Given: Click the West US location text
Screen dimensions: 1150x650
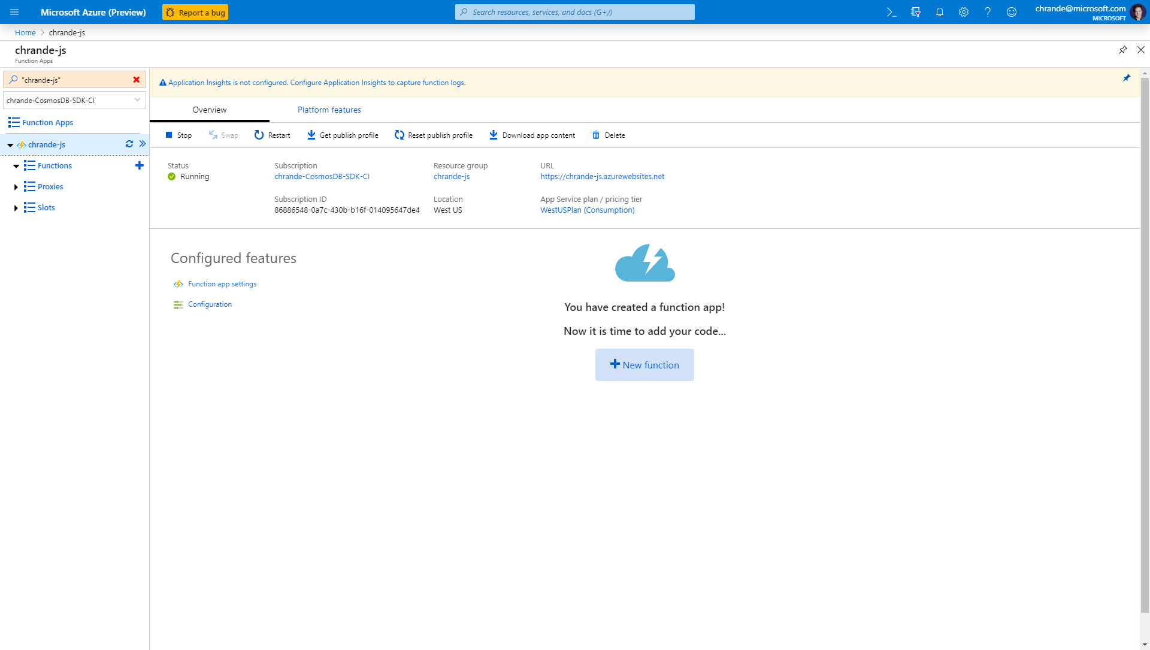Looking at the screenshot, I should [447, 210].
